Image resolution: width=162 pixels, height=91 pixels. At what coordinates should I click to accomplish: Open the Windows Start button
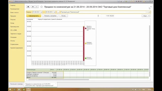point(10,89)
